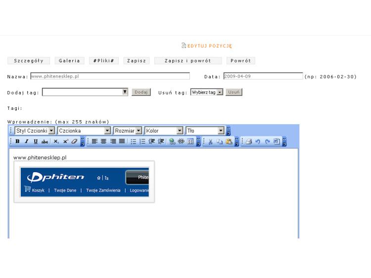Expand clipboard toolbar overflow chevron
This screenshot has height=278, width=371.
click(236, 141)
